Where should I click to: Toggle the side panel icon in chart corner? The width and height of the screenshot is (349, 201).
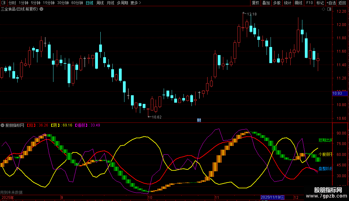coord(329,9)
